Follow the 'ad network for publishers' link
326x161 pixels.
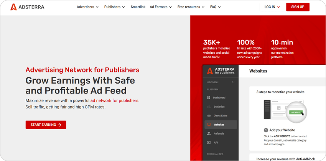(x=114, y=100)
